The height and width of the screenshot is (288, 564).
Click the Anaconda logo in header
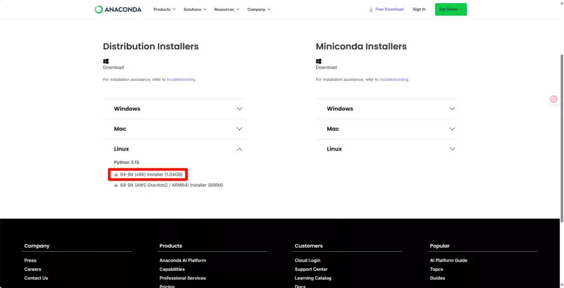pos(118,9)
